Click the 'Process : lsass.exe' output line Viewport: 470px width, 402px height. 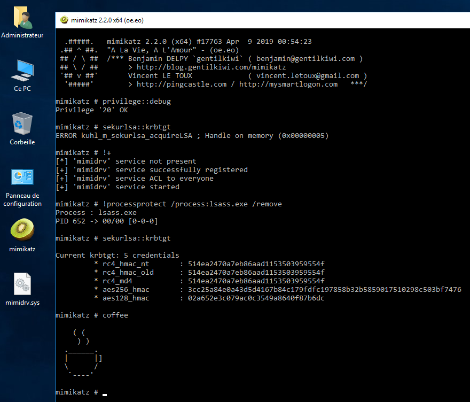point(96,213)
